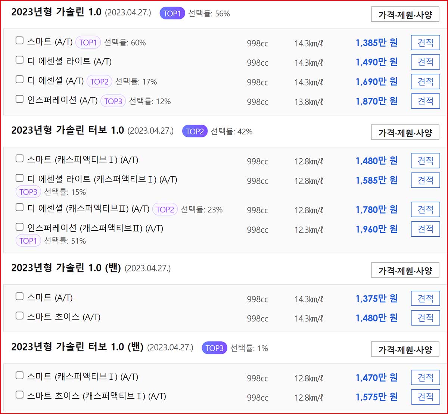Click 견적 for the 1,375만 원 van trim
This screenshot has width=448, height=414.
coord(426,298)
